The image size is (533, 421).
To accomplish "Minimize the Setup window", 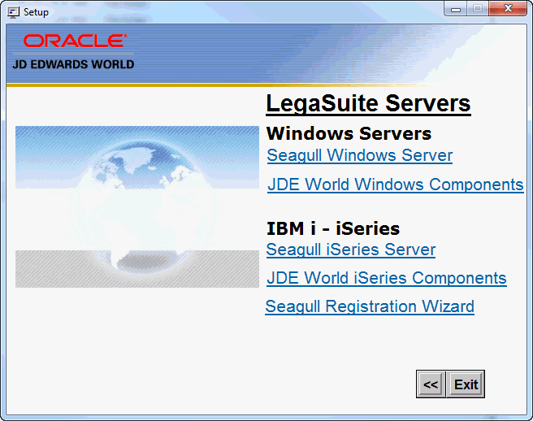I will point(456,9).
